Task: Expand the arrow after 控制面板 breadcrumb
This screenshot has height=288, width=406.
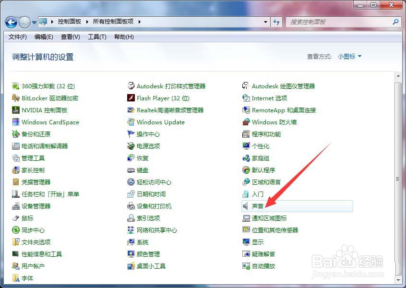Action: [87, 22]
